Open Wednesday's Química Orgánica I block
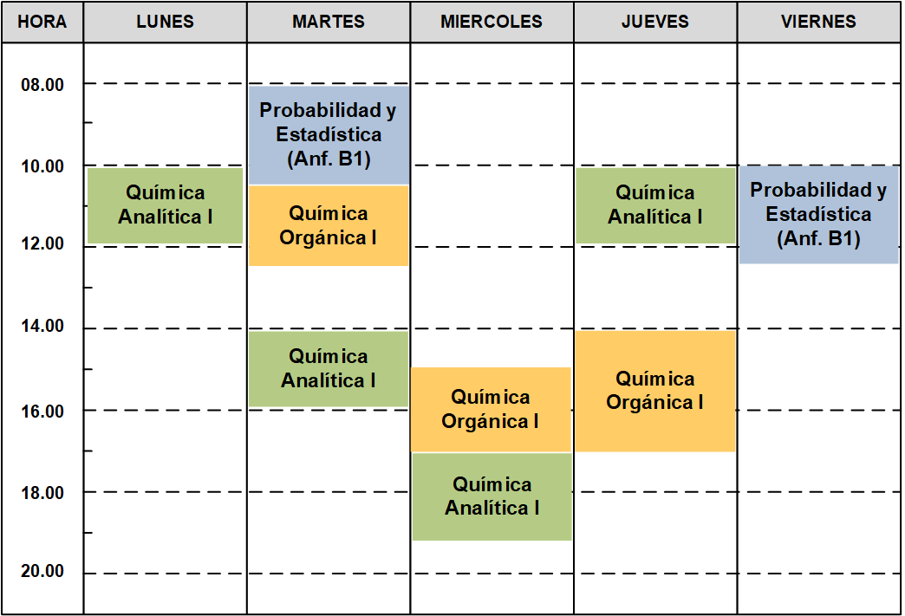This screenshot has height=616, width=905. tap(491, 410)
